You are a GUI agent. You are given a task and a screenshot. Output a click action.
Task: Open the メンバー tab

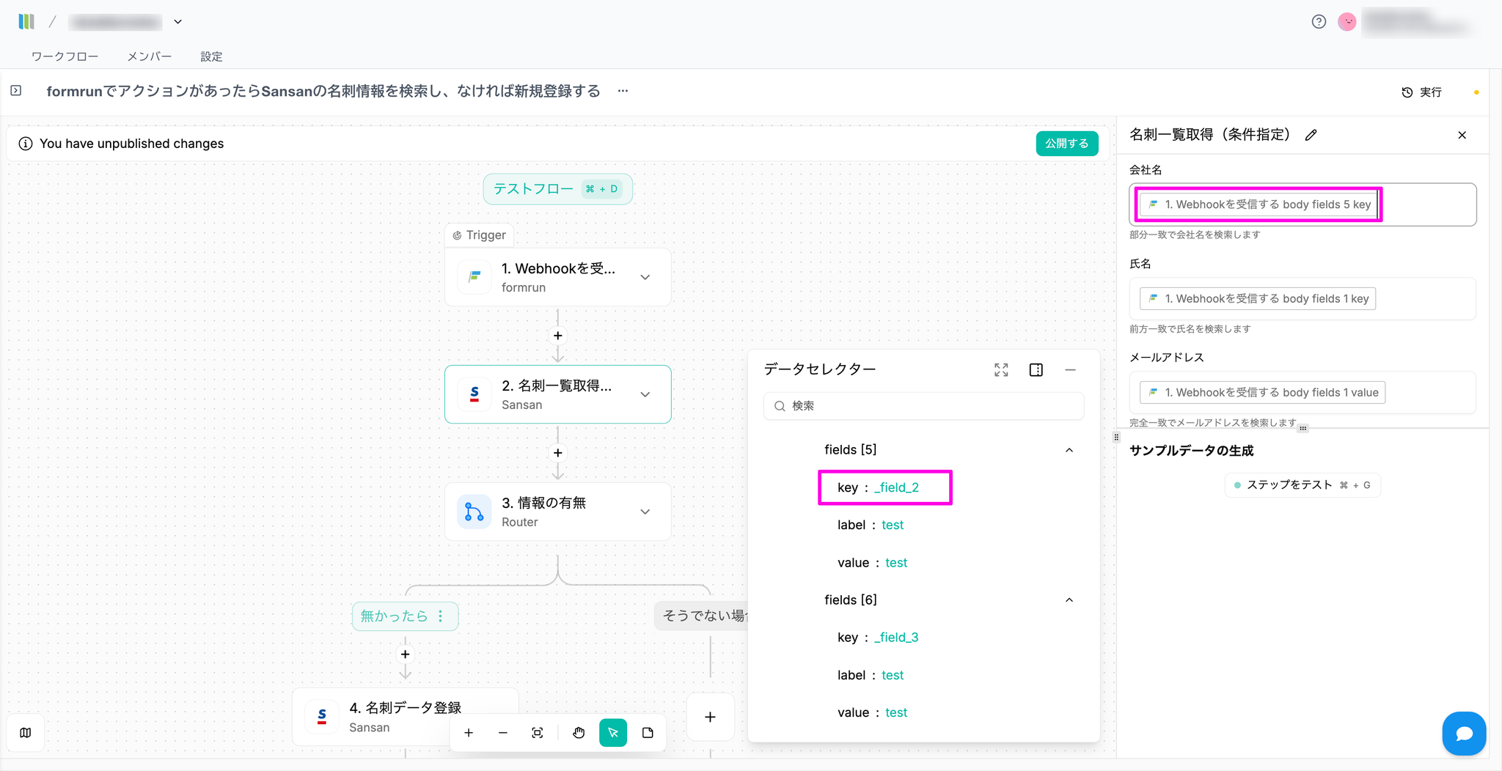(149, 56)
